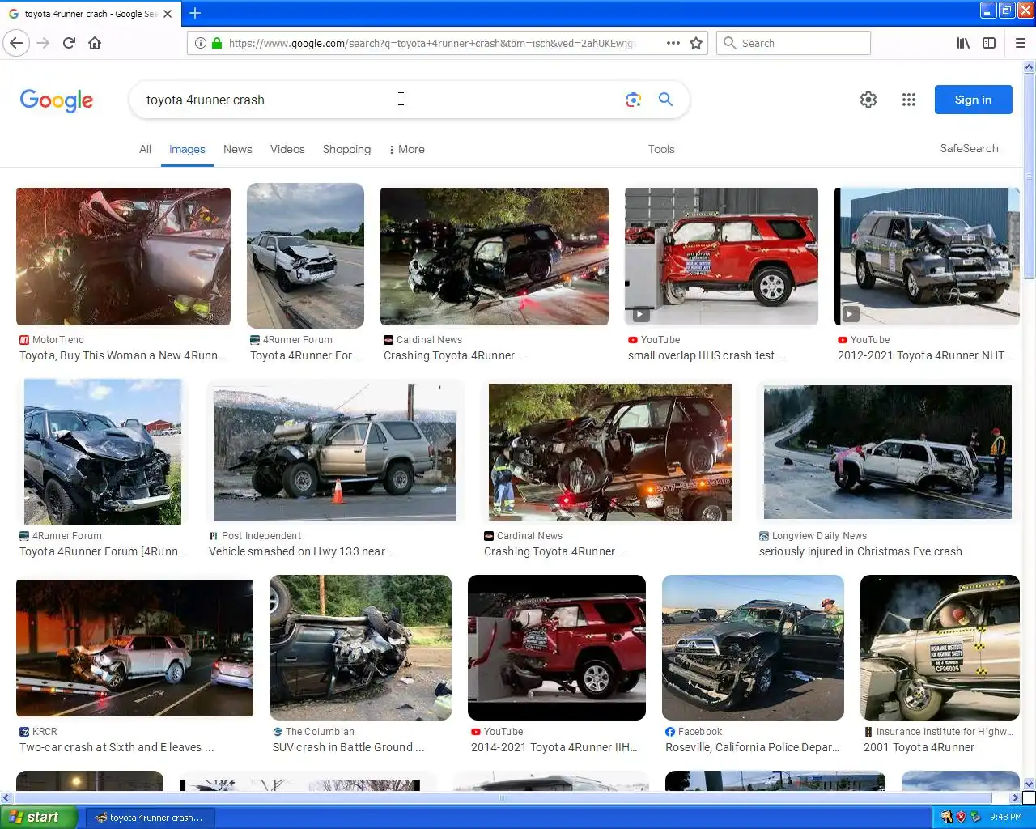Open the 2012-2021 NHTSA crash video thumbnail

(x=927, y=256)
